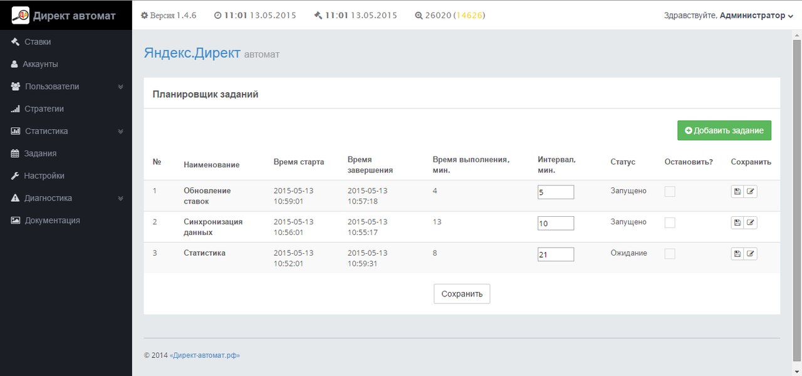Open Ставки in the sidebar

tap(38, 42)
